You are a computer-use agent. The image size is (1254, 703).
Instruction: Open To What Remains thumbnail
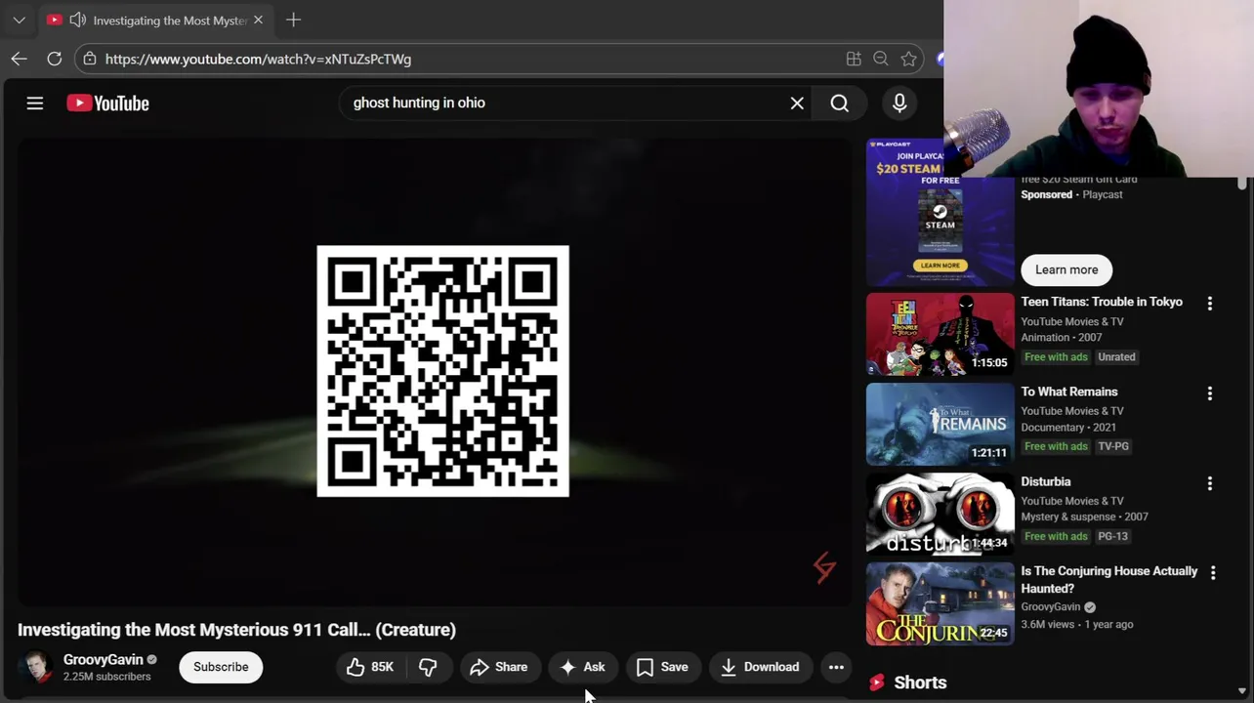point(940,424)
